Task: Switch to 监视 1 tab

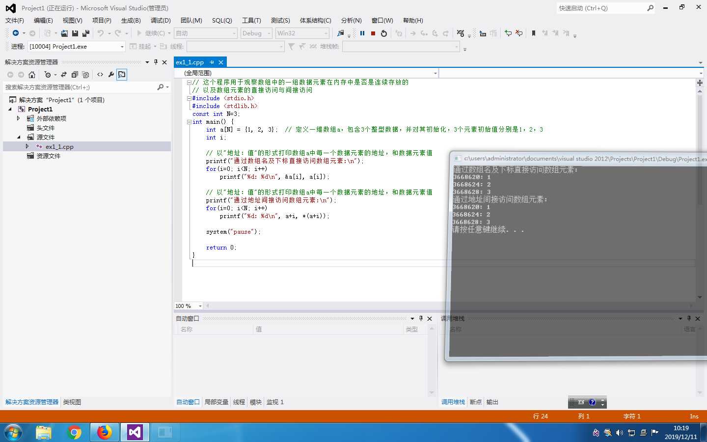Action: tap(275, 402)
